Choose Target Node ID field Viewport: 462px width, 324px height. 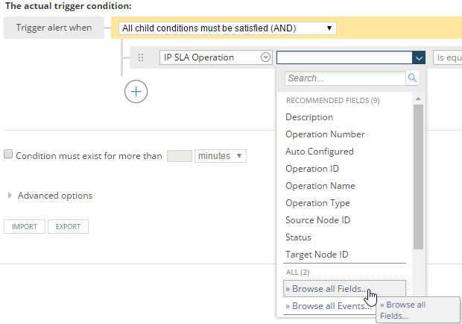coord(317,255)
